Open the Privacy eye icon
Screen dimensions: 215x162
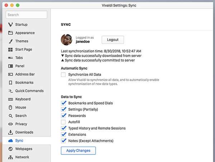point(10,124)
